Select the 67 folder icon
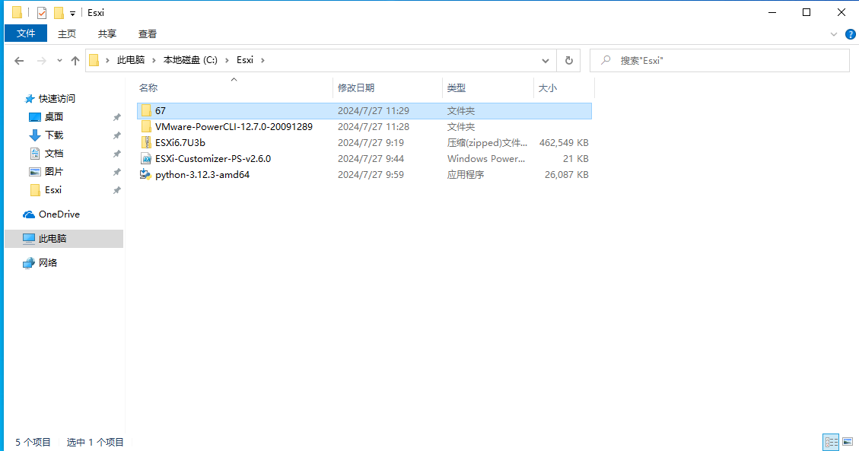 click(146, 110)
